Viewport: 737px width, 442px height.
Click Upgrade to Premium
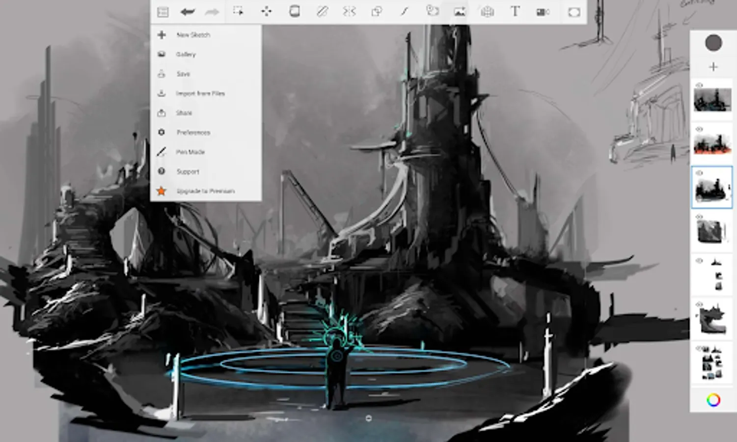pos(205,191)
